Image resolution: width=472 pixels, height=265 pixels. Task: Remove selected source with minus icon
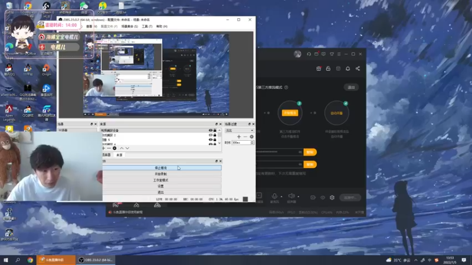point(109,148)
